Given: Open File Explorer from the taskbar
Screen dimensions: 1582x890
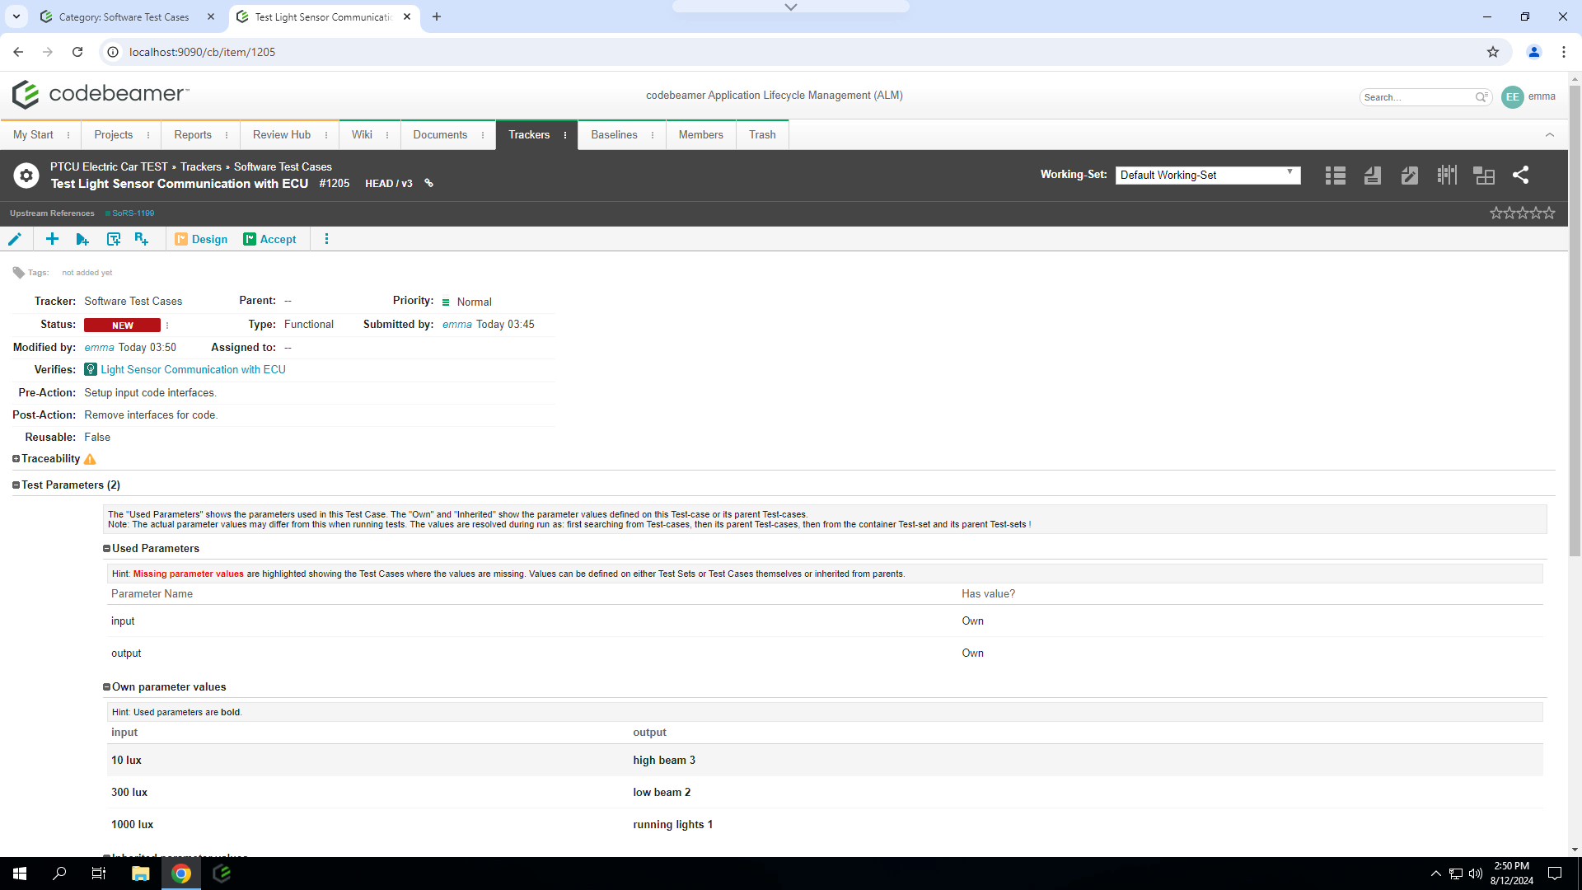Looking at the screenshot, I should (x=140, y=874).
